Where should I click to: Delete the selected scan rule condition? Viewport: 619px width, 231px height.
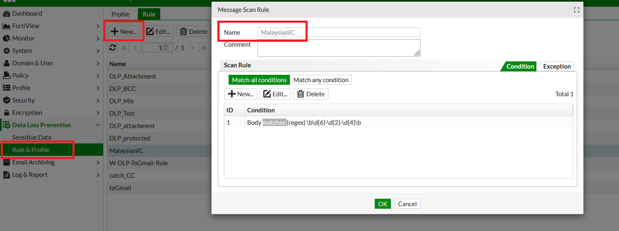point(311,94)
